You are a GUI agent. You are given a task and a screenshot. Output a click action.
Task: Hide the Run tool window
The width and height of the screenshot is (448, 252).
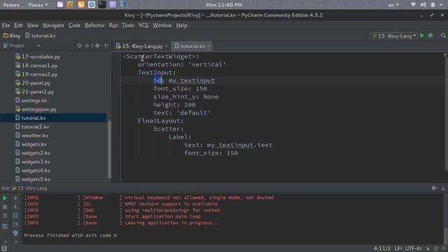click(443, 188)
